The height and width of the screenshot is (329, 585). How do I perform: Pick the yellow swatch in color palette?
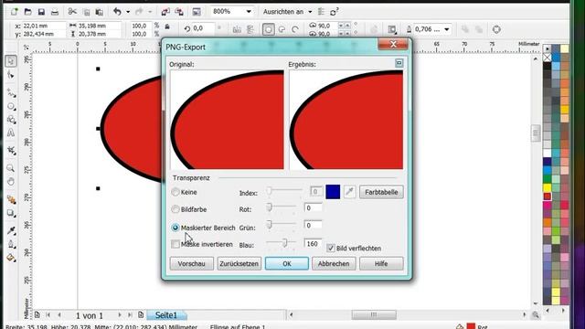[x=547, y=188]
